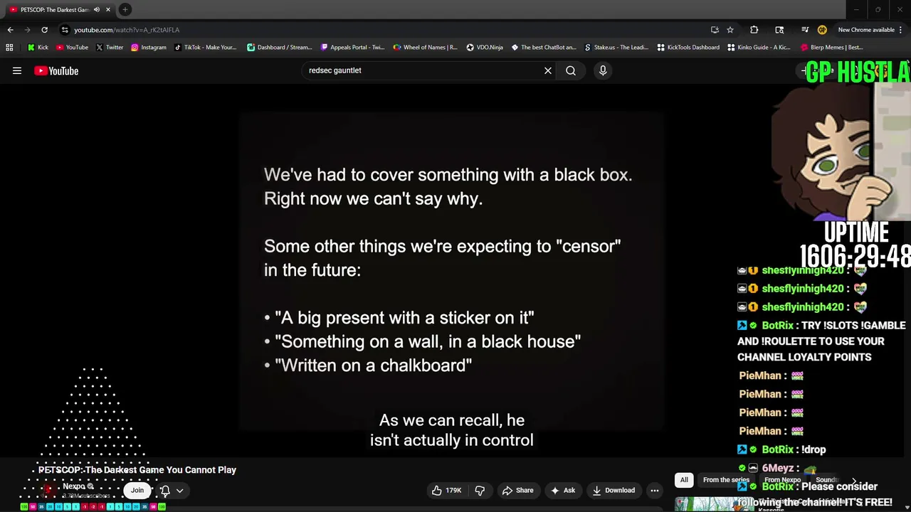The height and width of the screenshot is (512, 911).
Task: Go to YouTube home via logo
Action: click(56, 70)
